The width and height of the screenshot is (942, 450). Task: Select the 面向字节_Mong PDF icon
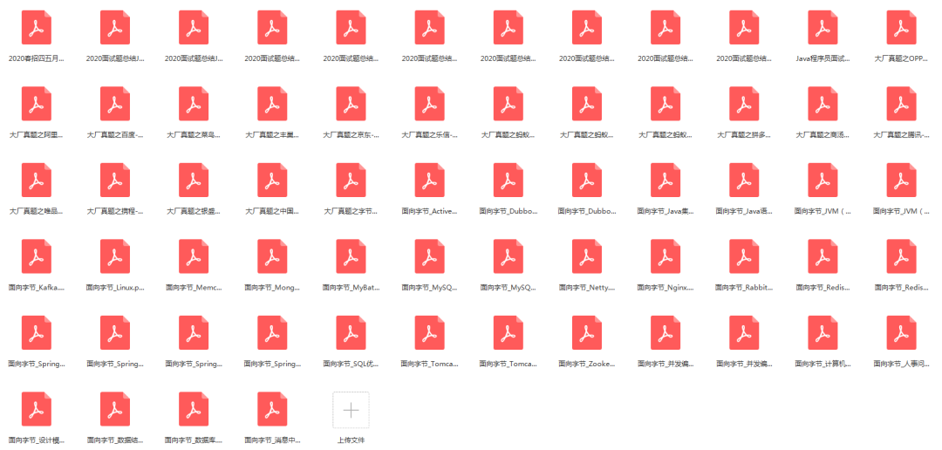273,256
